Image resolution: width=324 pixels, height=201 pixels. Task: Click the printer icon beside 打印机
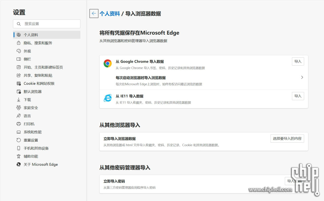tap(19, 124)
